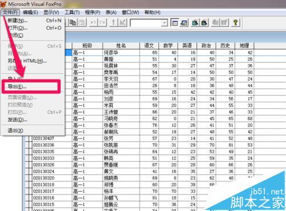Click the greyed AutoReport toolbar icon
The height and width of the screenshot is (211, 286).
click(225, 23)
